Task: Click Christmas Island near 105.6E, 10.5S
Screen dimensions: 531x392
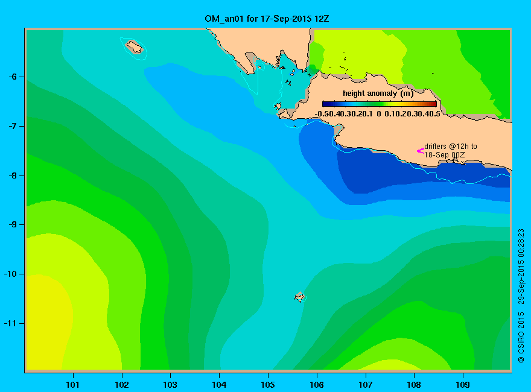Action: pos(300,297)
